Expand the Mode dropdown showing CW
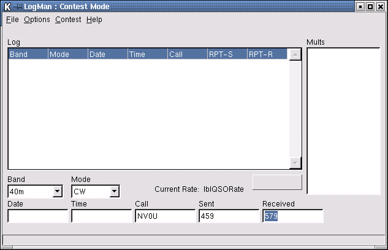 point(114,192)
